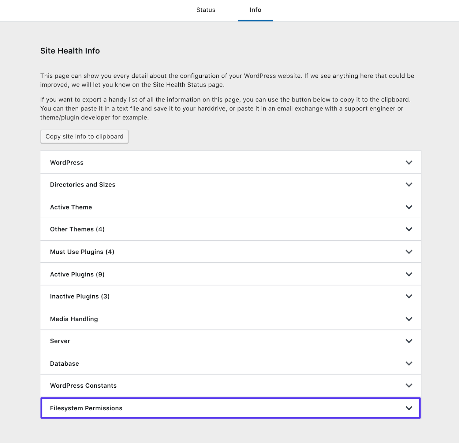Open the WordPress Constants section
Viewport: 459px width, 443px height.
pyautogui.click(x=409, y=386)
